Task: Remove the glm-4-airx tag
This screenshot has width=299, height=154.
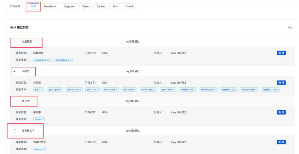Action: click(135, 90)
